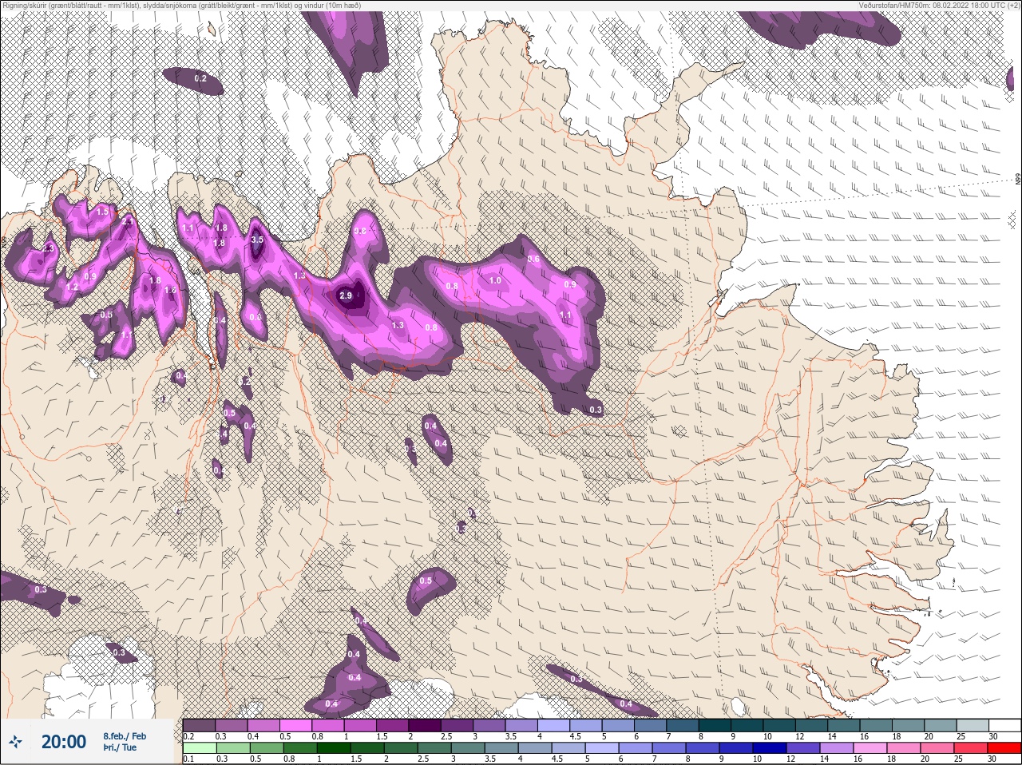1022x765 pixels.
Task: Click the Veðurstofan/HM750m model run header text
Action: [938, 5]
